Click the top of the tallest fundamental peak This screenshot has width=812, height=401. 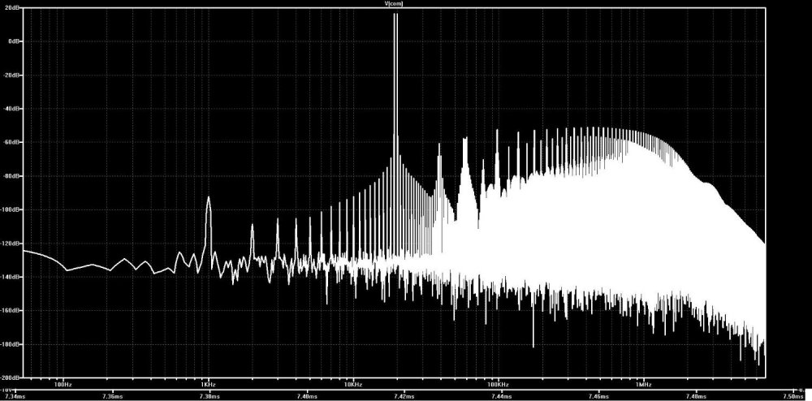(x=395, y=15)
